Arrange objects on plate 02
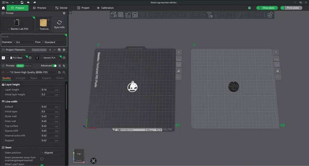This screenshot has height=166, width=309. click(x=277, y=64)
